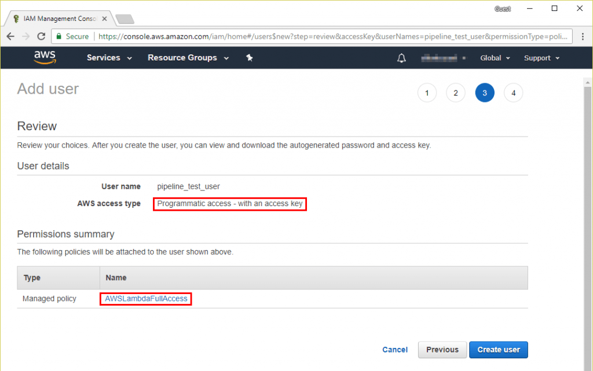The image size is (593, 371).
Task: Open the AWSLambdaFullAccess policy link
Action: click(x=146, y=299)
